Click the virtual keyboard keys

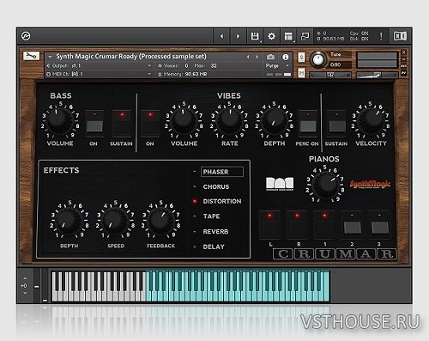coord(190,286)
